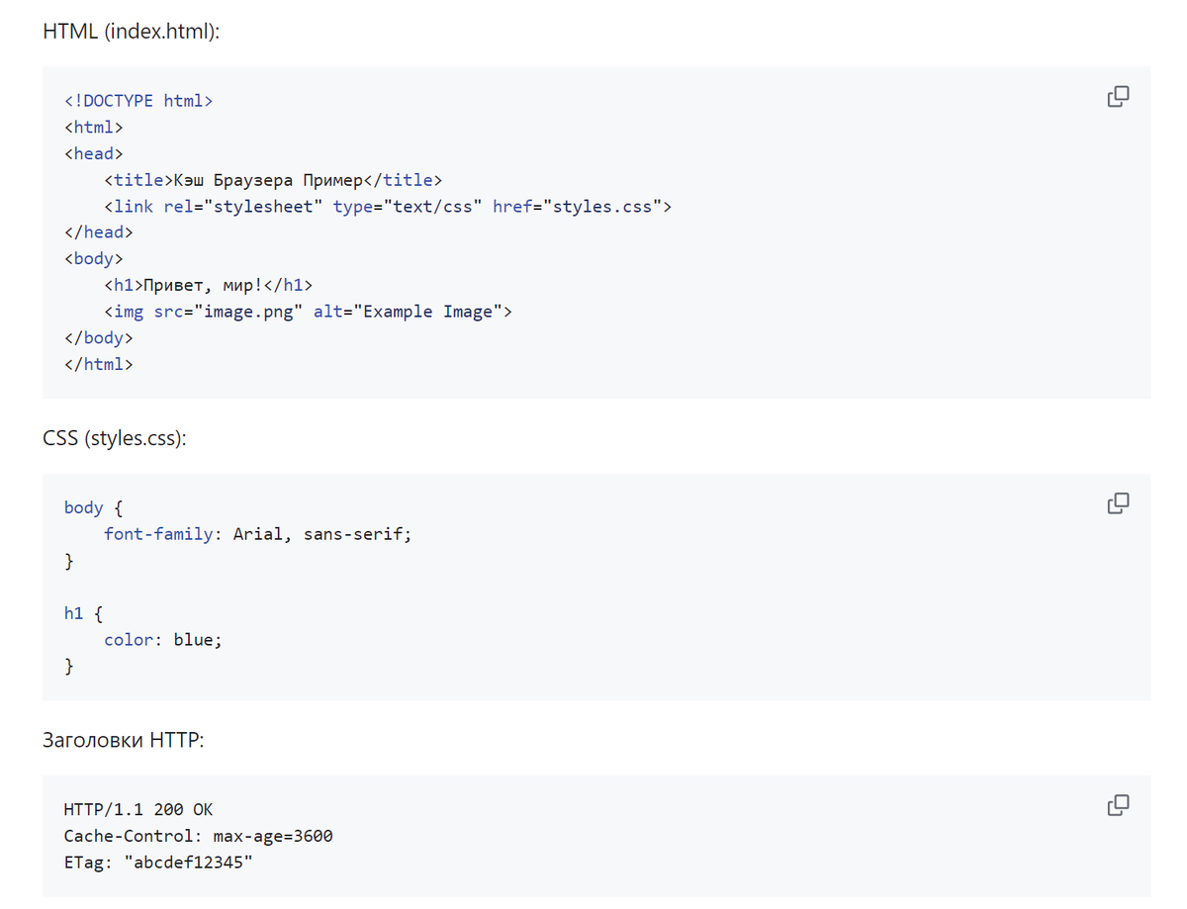Copy the HTTP headers code block
Image resolution: width=1187 pixels, height=909 pixels.
[1118, 804]
